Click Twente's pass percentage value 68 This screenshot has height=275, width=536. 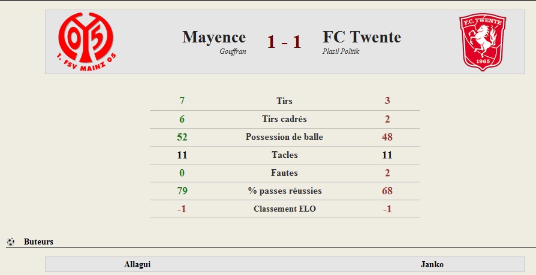pyautogui.click(x=387, y=191)
